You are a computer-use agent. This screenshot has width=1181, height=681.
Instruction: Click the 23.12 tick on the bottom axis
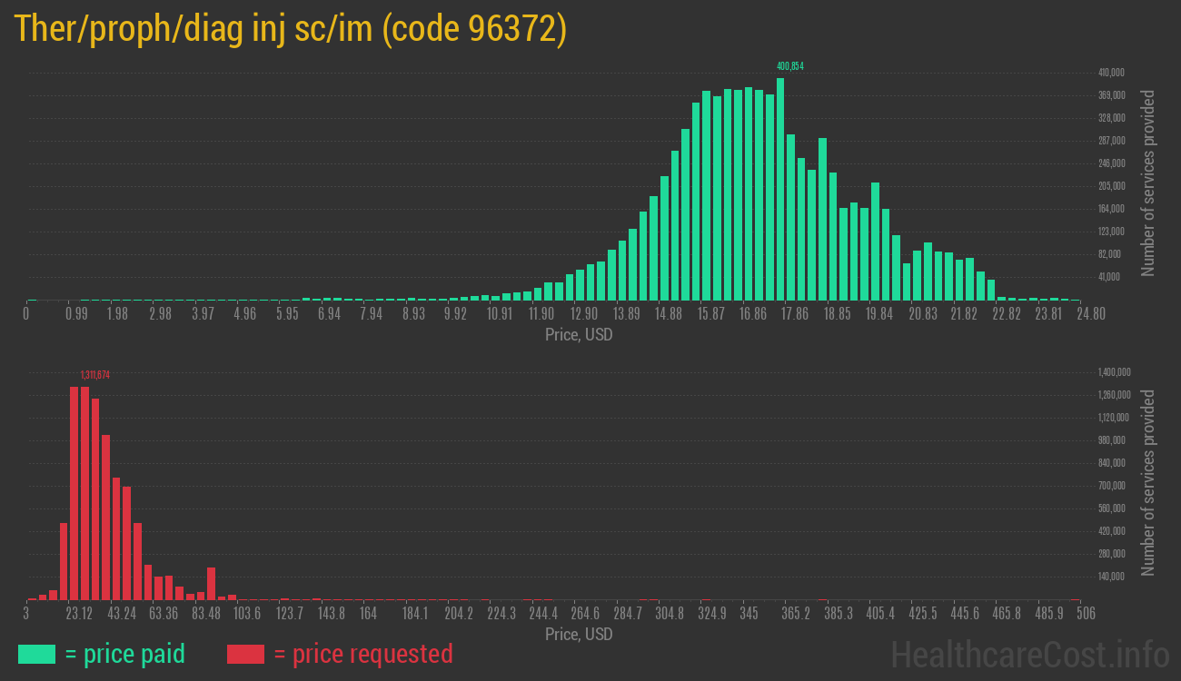click(79, 614)
